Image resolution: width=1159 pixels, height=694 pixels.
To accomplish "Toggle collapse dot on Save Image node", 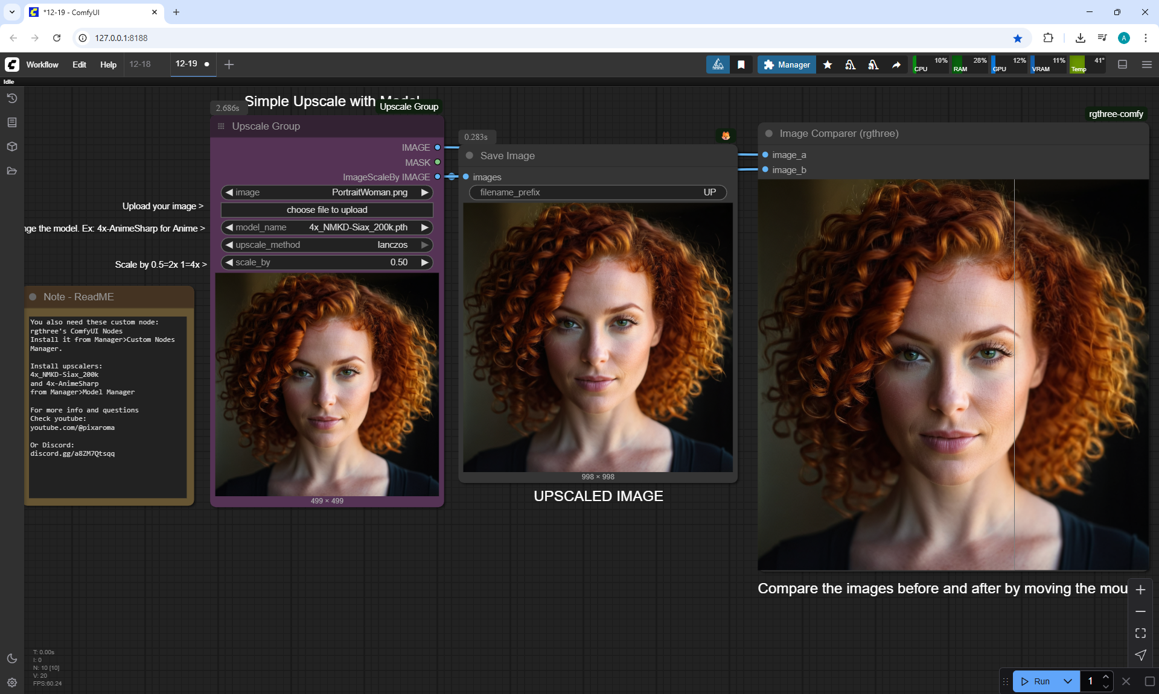I will click(x=469, y=156).
